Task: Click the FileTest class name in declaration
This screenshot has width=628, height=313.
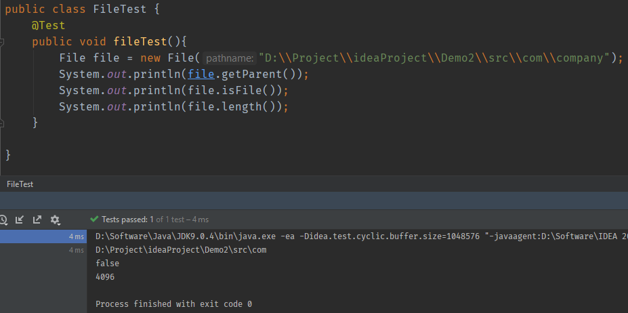Action: (120, 9)
